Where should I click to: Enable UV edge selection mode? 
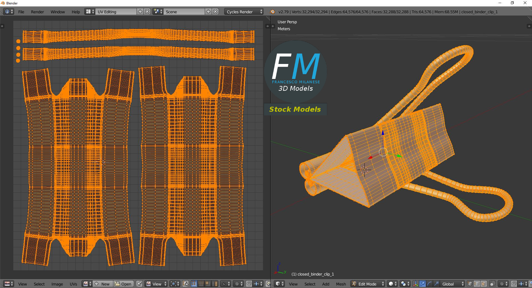click(201, 284)
